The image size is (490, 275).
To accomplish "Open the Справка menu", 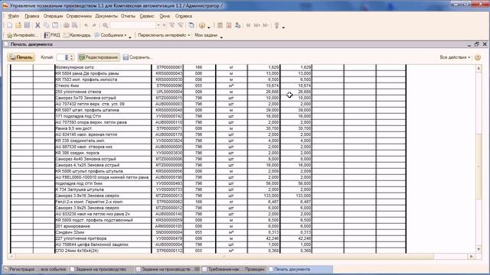I will pos(184,16).
